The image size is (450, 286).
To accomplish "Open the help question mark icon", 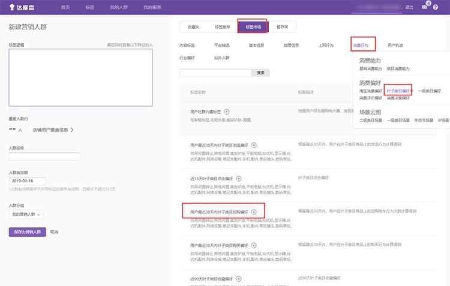I will [436, 7].
